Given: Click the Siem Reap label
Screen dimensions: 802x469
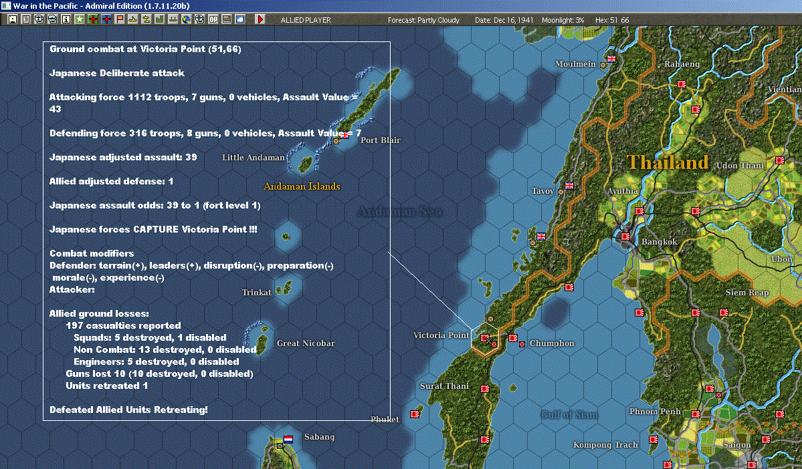Looking at the screenshot, I should 747,293.
